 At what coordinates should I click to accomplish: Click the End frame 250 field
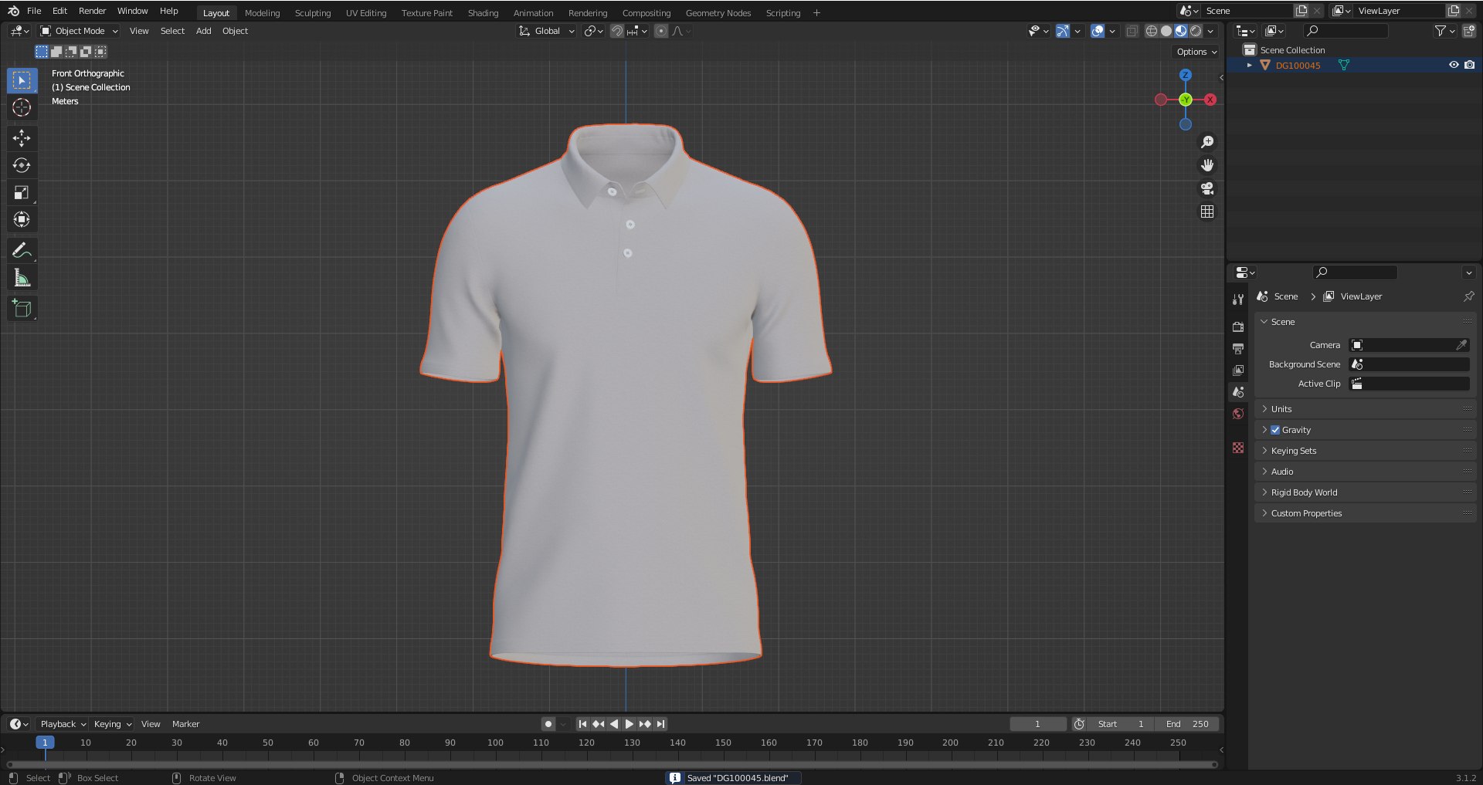point(1186,724)
